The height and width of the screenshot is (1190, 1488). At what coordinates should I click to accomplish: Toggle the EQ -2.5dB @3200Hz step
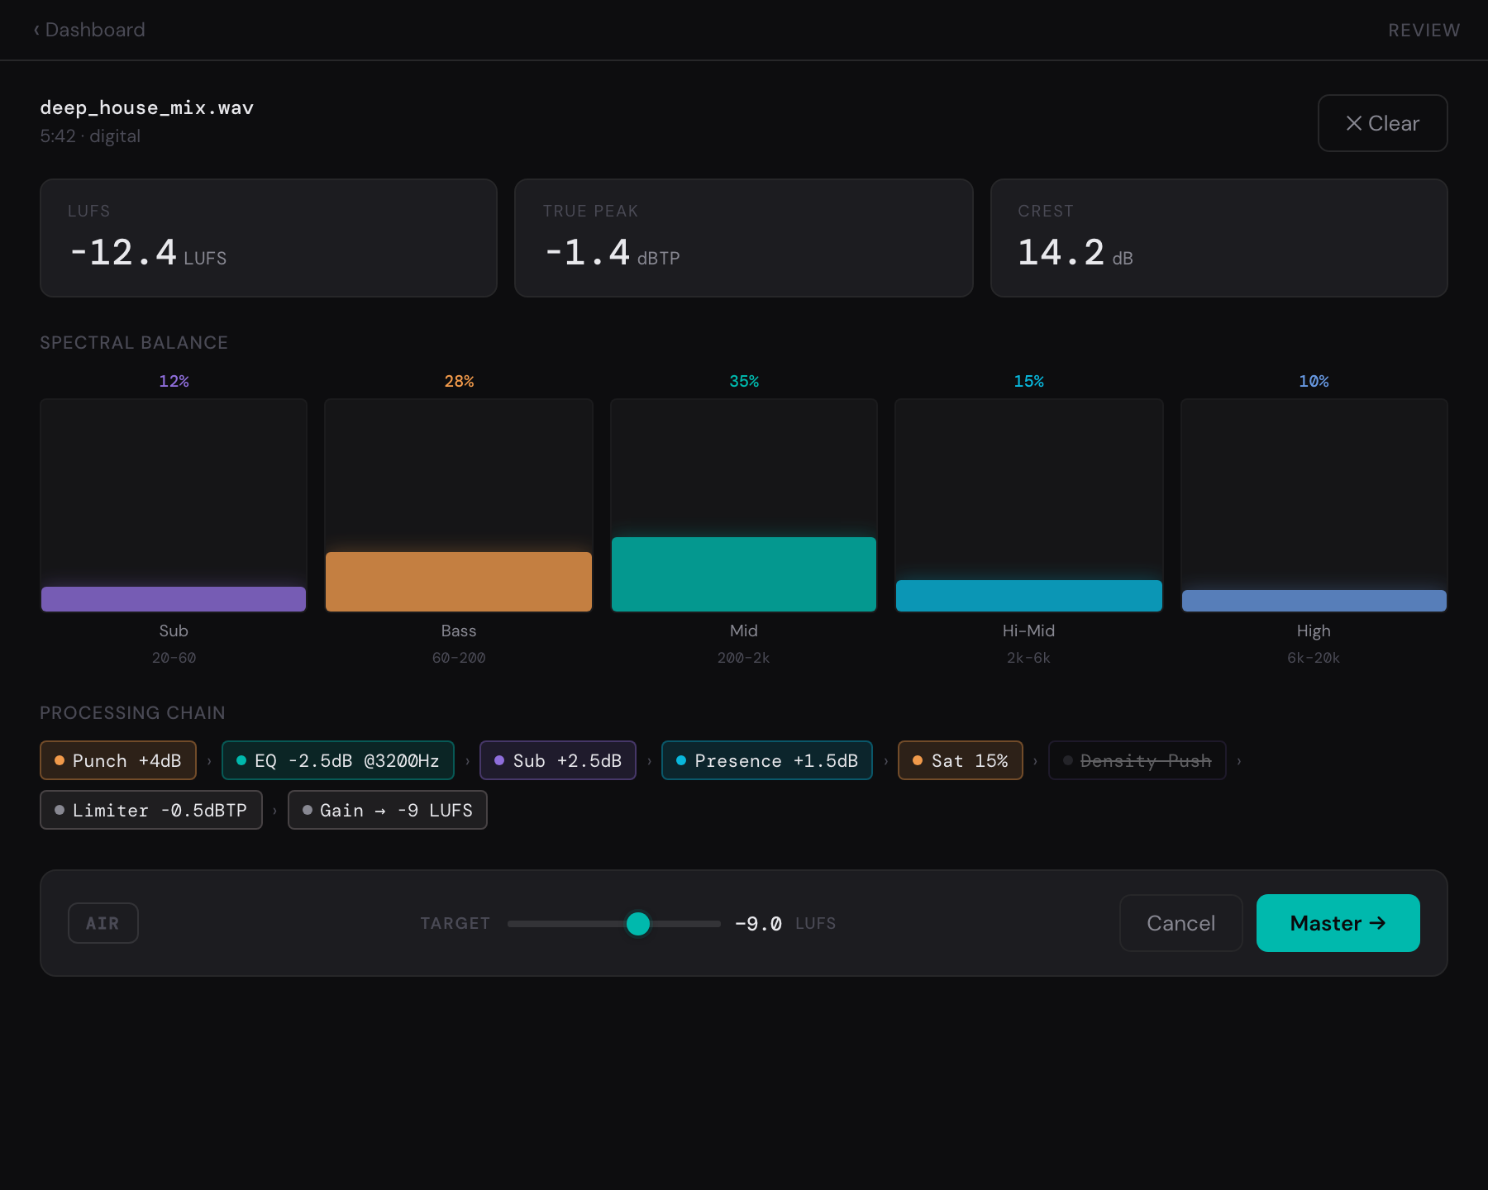337,760
